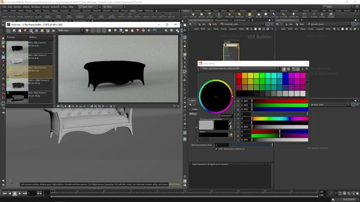Pick the white swatch at end of grey row
360x202 pixels.
[303, 94]
